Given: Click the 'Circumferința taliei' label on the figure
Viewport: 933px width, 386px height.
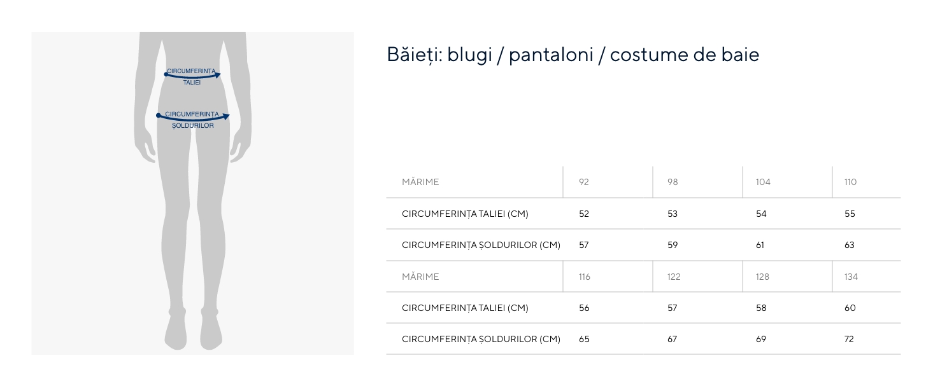Looking at the screenshot, I should pyautogui.click(x=191, y=71).
